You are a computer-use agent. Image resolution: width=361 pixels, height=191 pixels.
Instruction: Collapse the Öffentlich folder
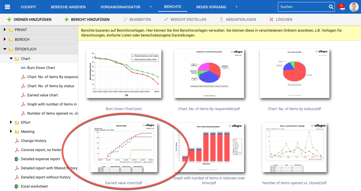[x=5, y=49]
